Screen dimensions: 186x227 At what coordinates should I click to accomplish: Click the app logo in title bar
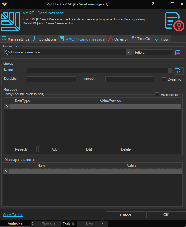(x=4, y=4)
